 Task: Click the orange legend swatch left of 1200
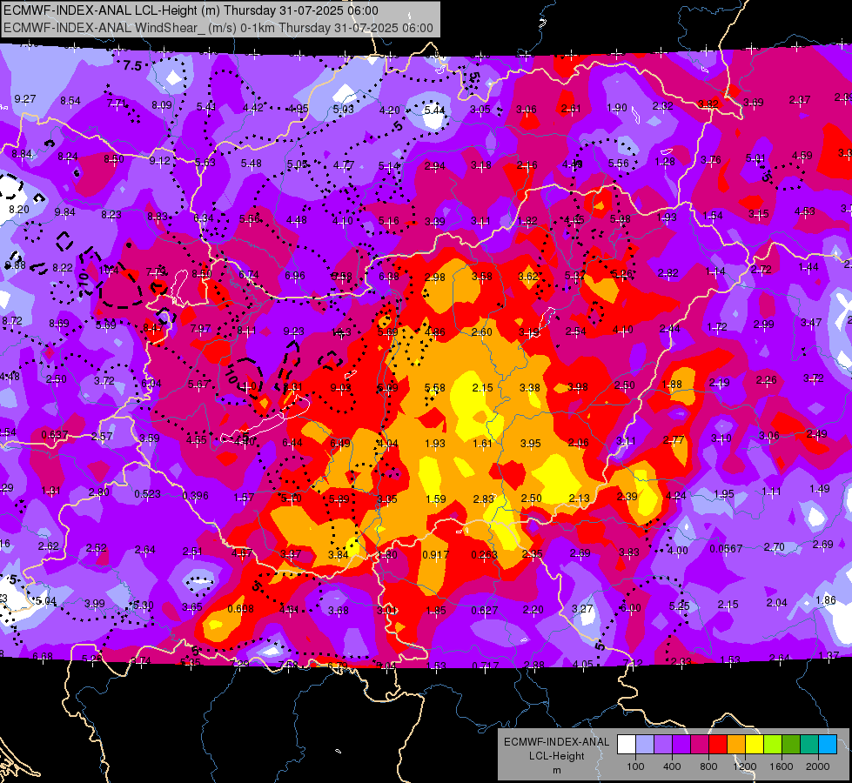click(736, 744)
